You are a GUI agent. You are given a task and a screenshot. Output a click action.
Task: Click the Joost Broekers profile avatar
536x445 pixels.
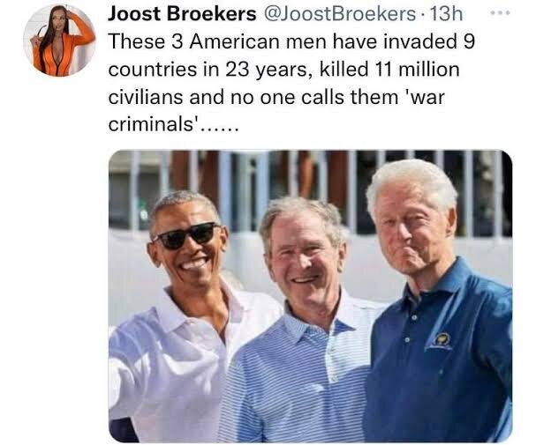[59, 41]
